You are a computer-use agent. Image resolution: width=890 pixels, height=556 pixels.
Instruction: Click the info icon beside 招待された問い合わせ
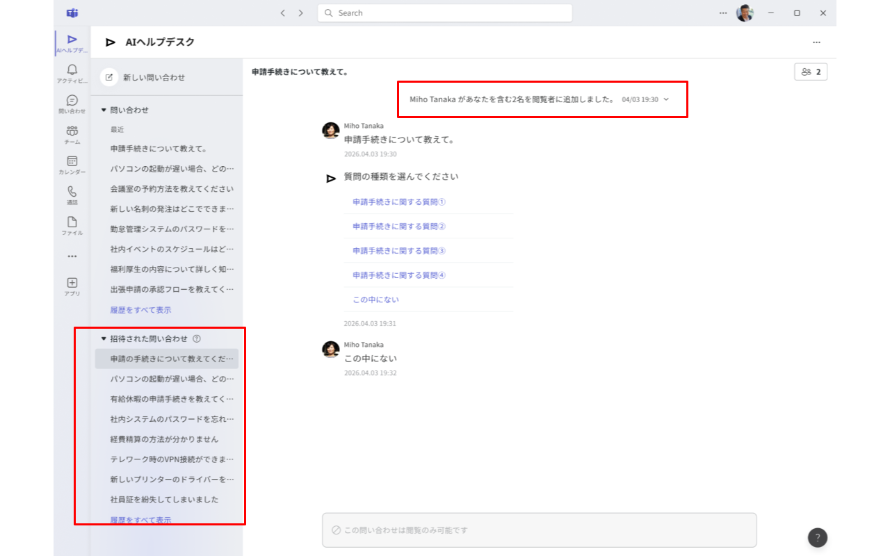tap(197, 339)
